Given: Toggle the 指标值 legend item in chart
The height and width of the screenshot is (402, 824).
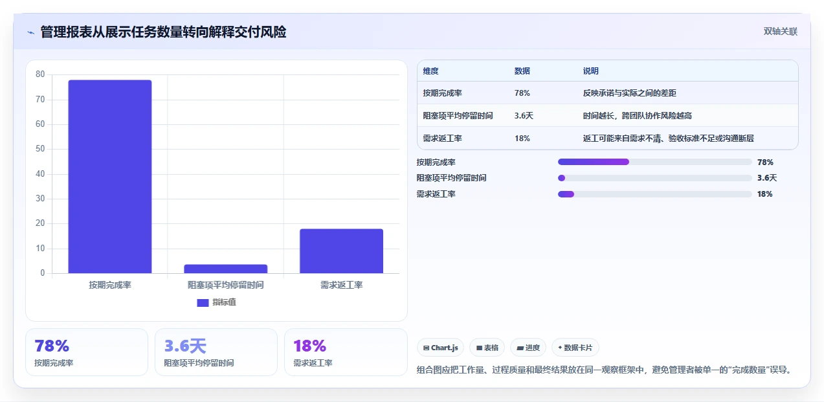Looking at the screenshot, I should (x=217, y=302).
